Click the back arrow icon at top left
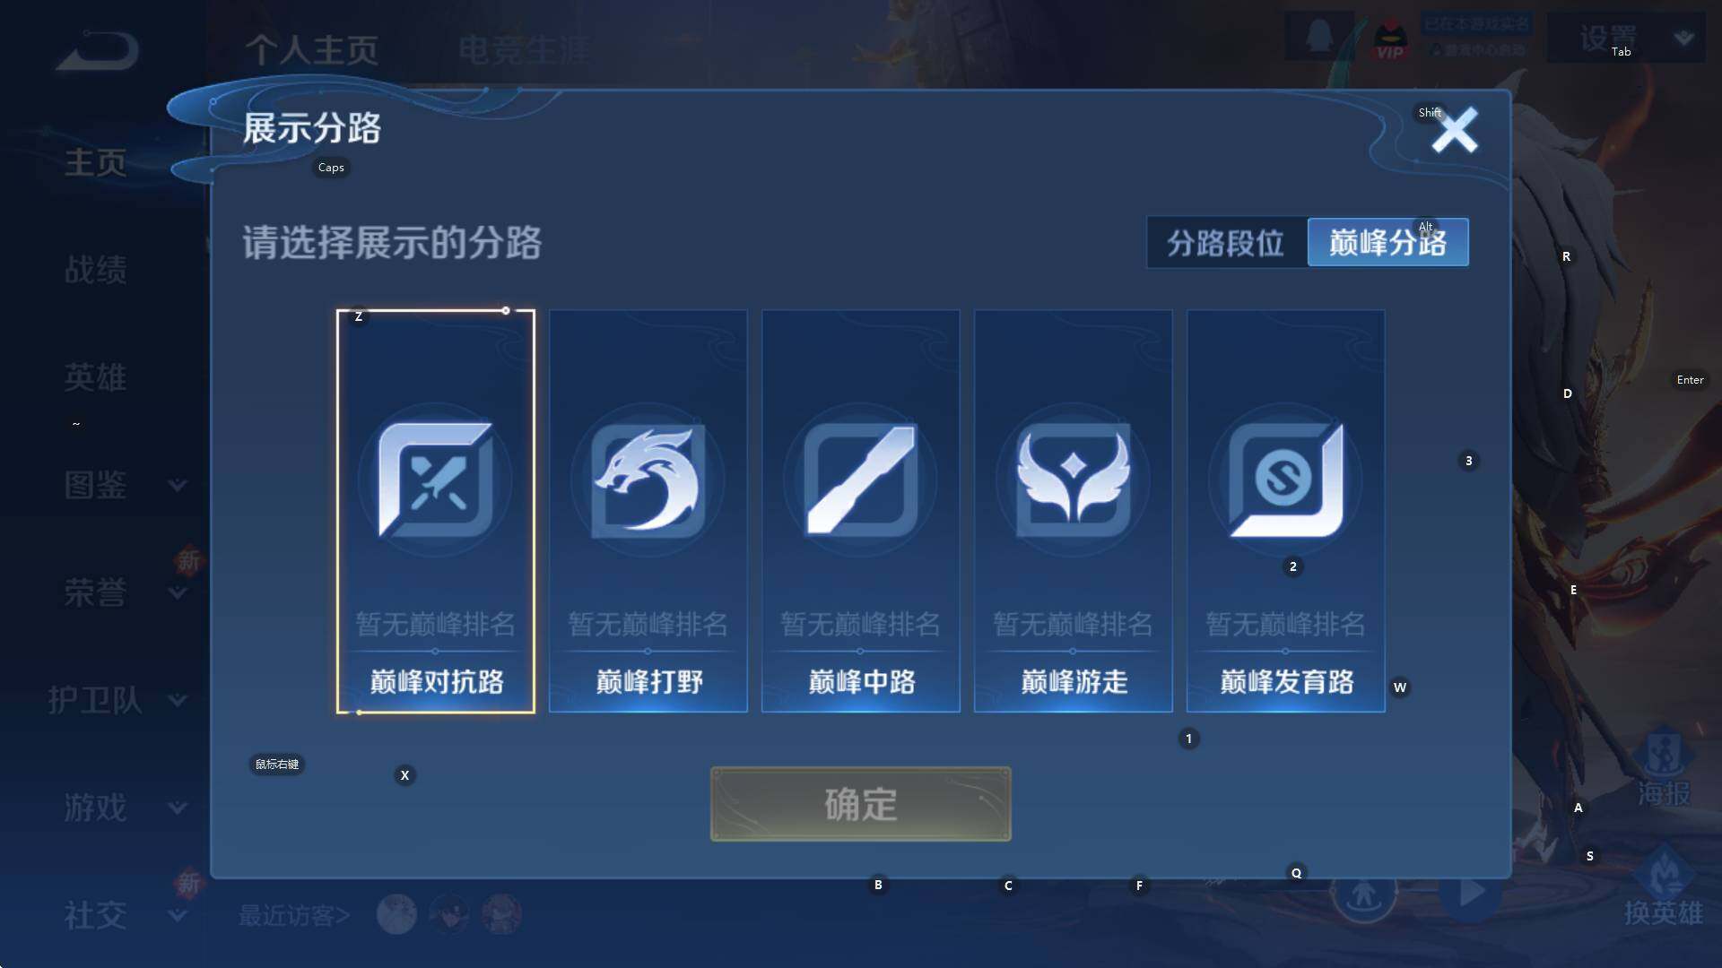Viewport: 1722px width, 968px height. click(98, 50)
